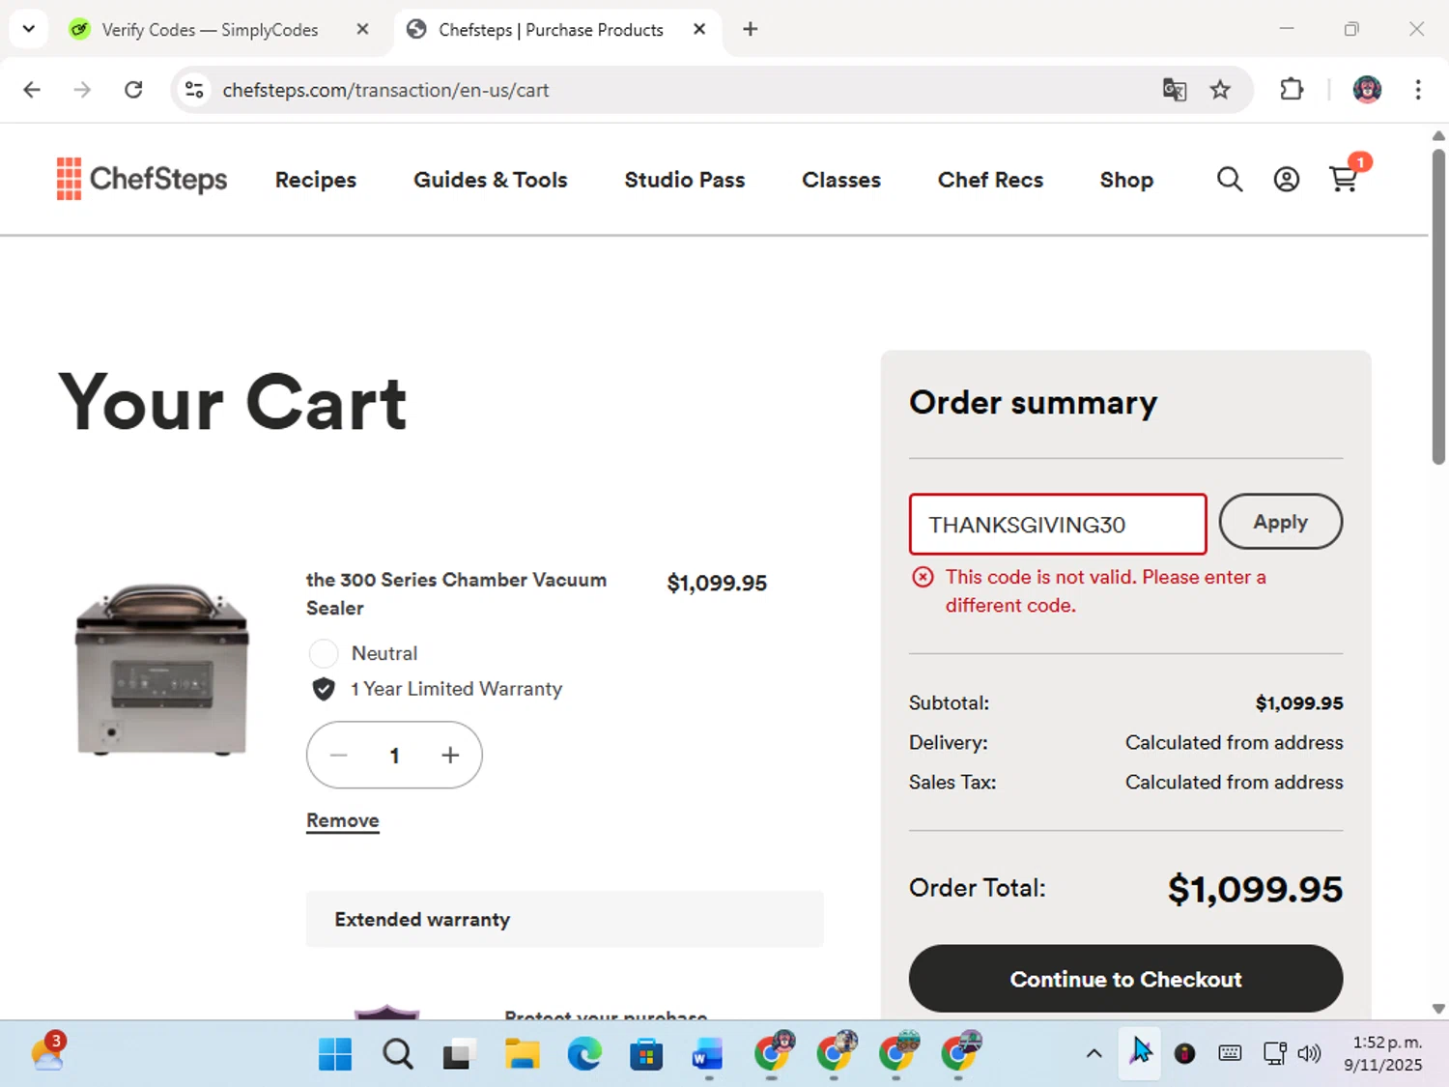
Task: Go forward with the browser forward arrow
Action: pyautogui.click(x=82, y=90)
